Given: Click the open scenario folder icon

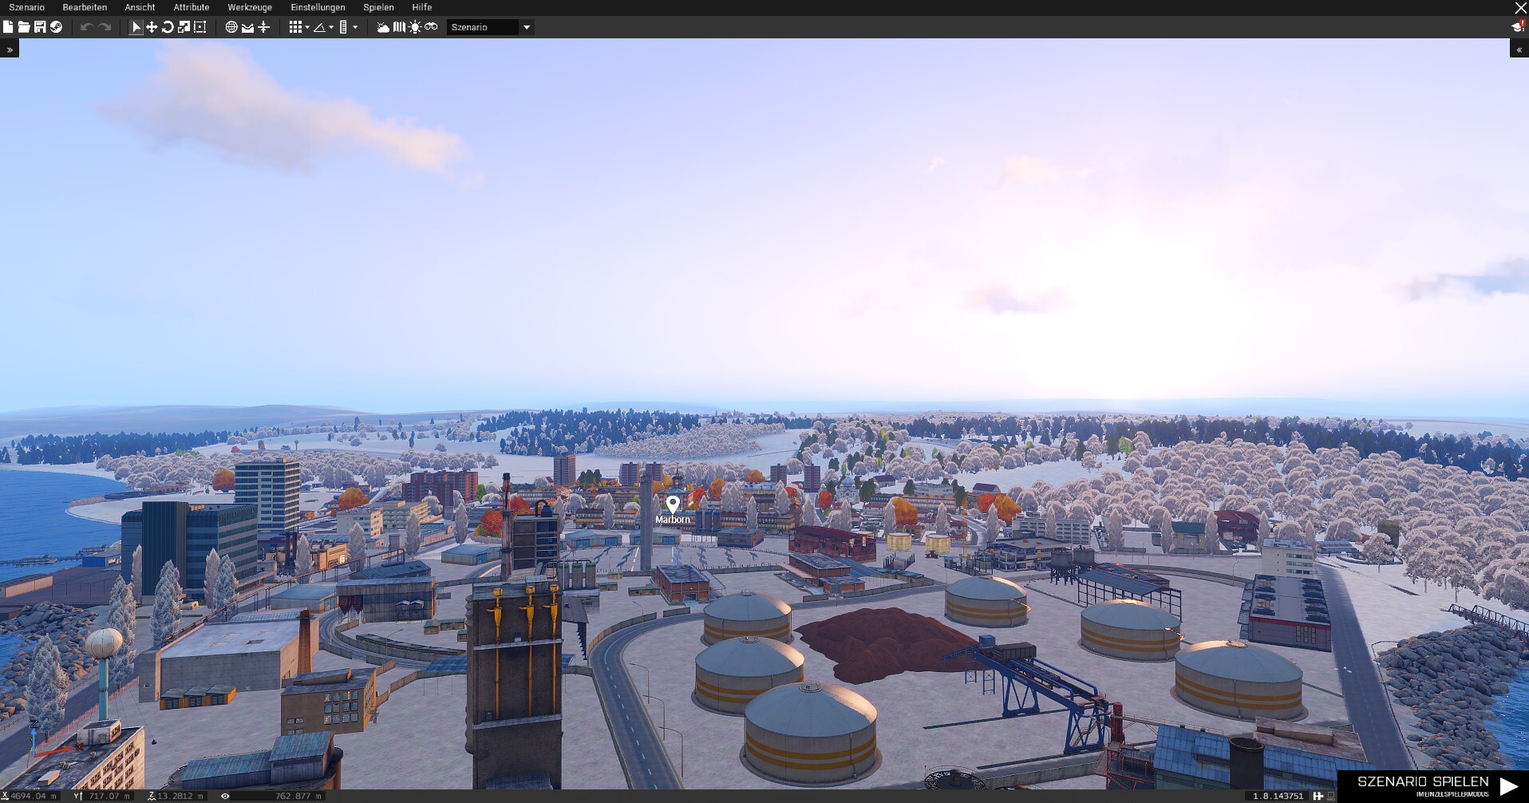Looking at the screenshot, I should pyautogui.click(x=24, y=27).
